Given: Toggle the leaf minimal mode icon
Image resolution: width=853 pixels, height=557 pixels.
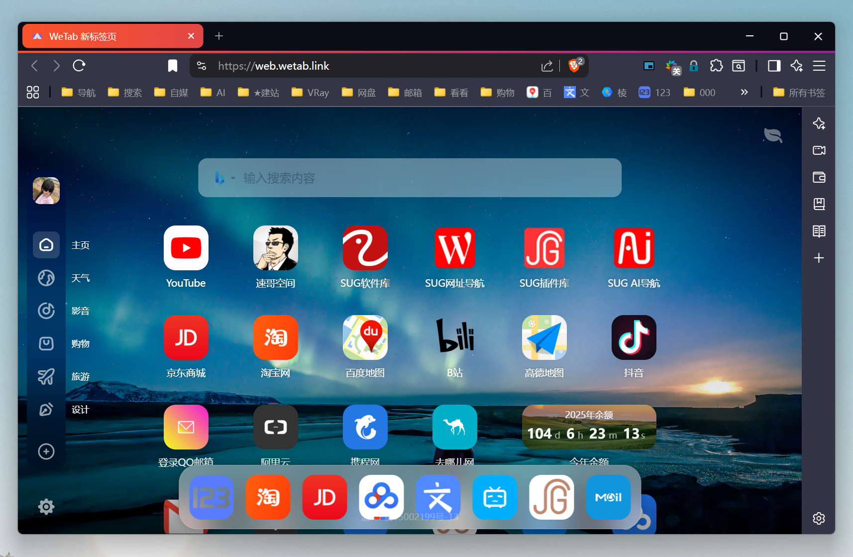Looking at the screenshot, I should (772, 135).
